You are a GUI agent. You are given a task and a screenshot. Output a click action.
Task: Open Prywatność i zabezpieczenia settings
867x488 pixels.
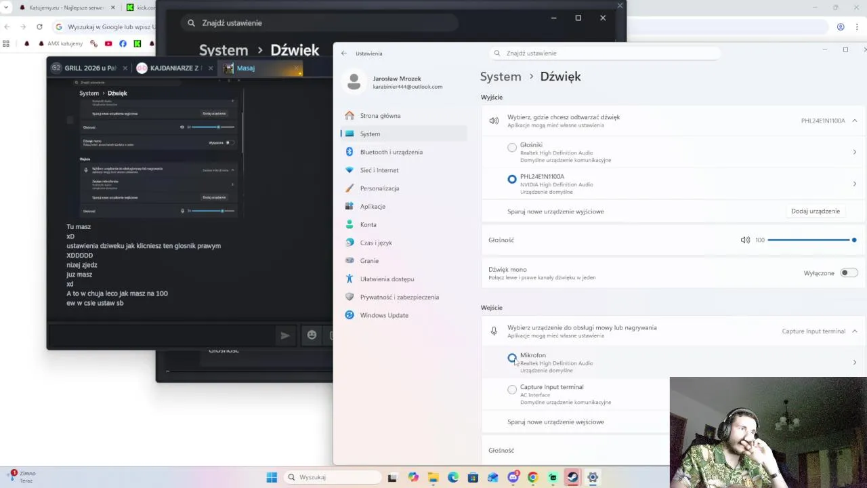pyautogui.click(x=404, y=297)
